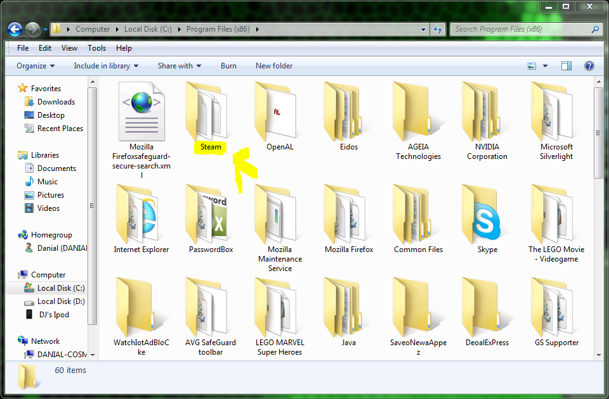Open the view options dropdown arrow
This screenshot has width=609, height=399.
545,66
